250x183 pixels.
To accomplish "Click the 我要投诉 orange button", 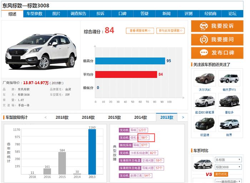I will tap(217, 26).
